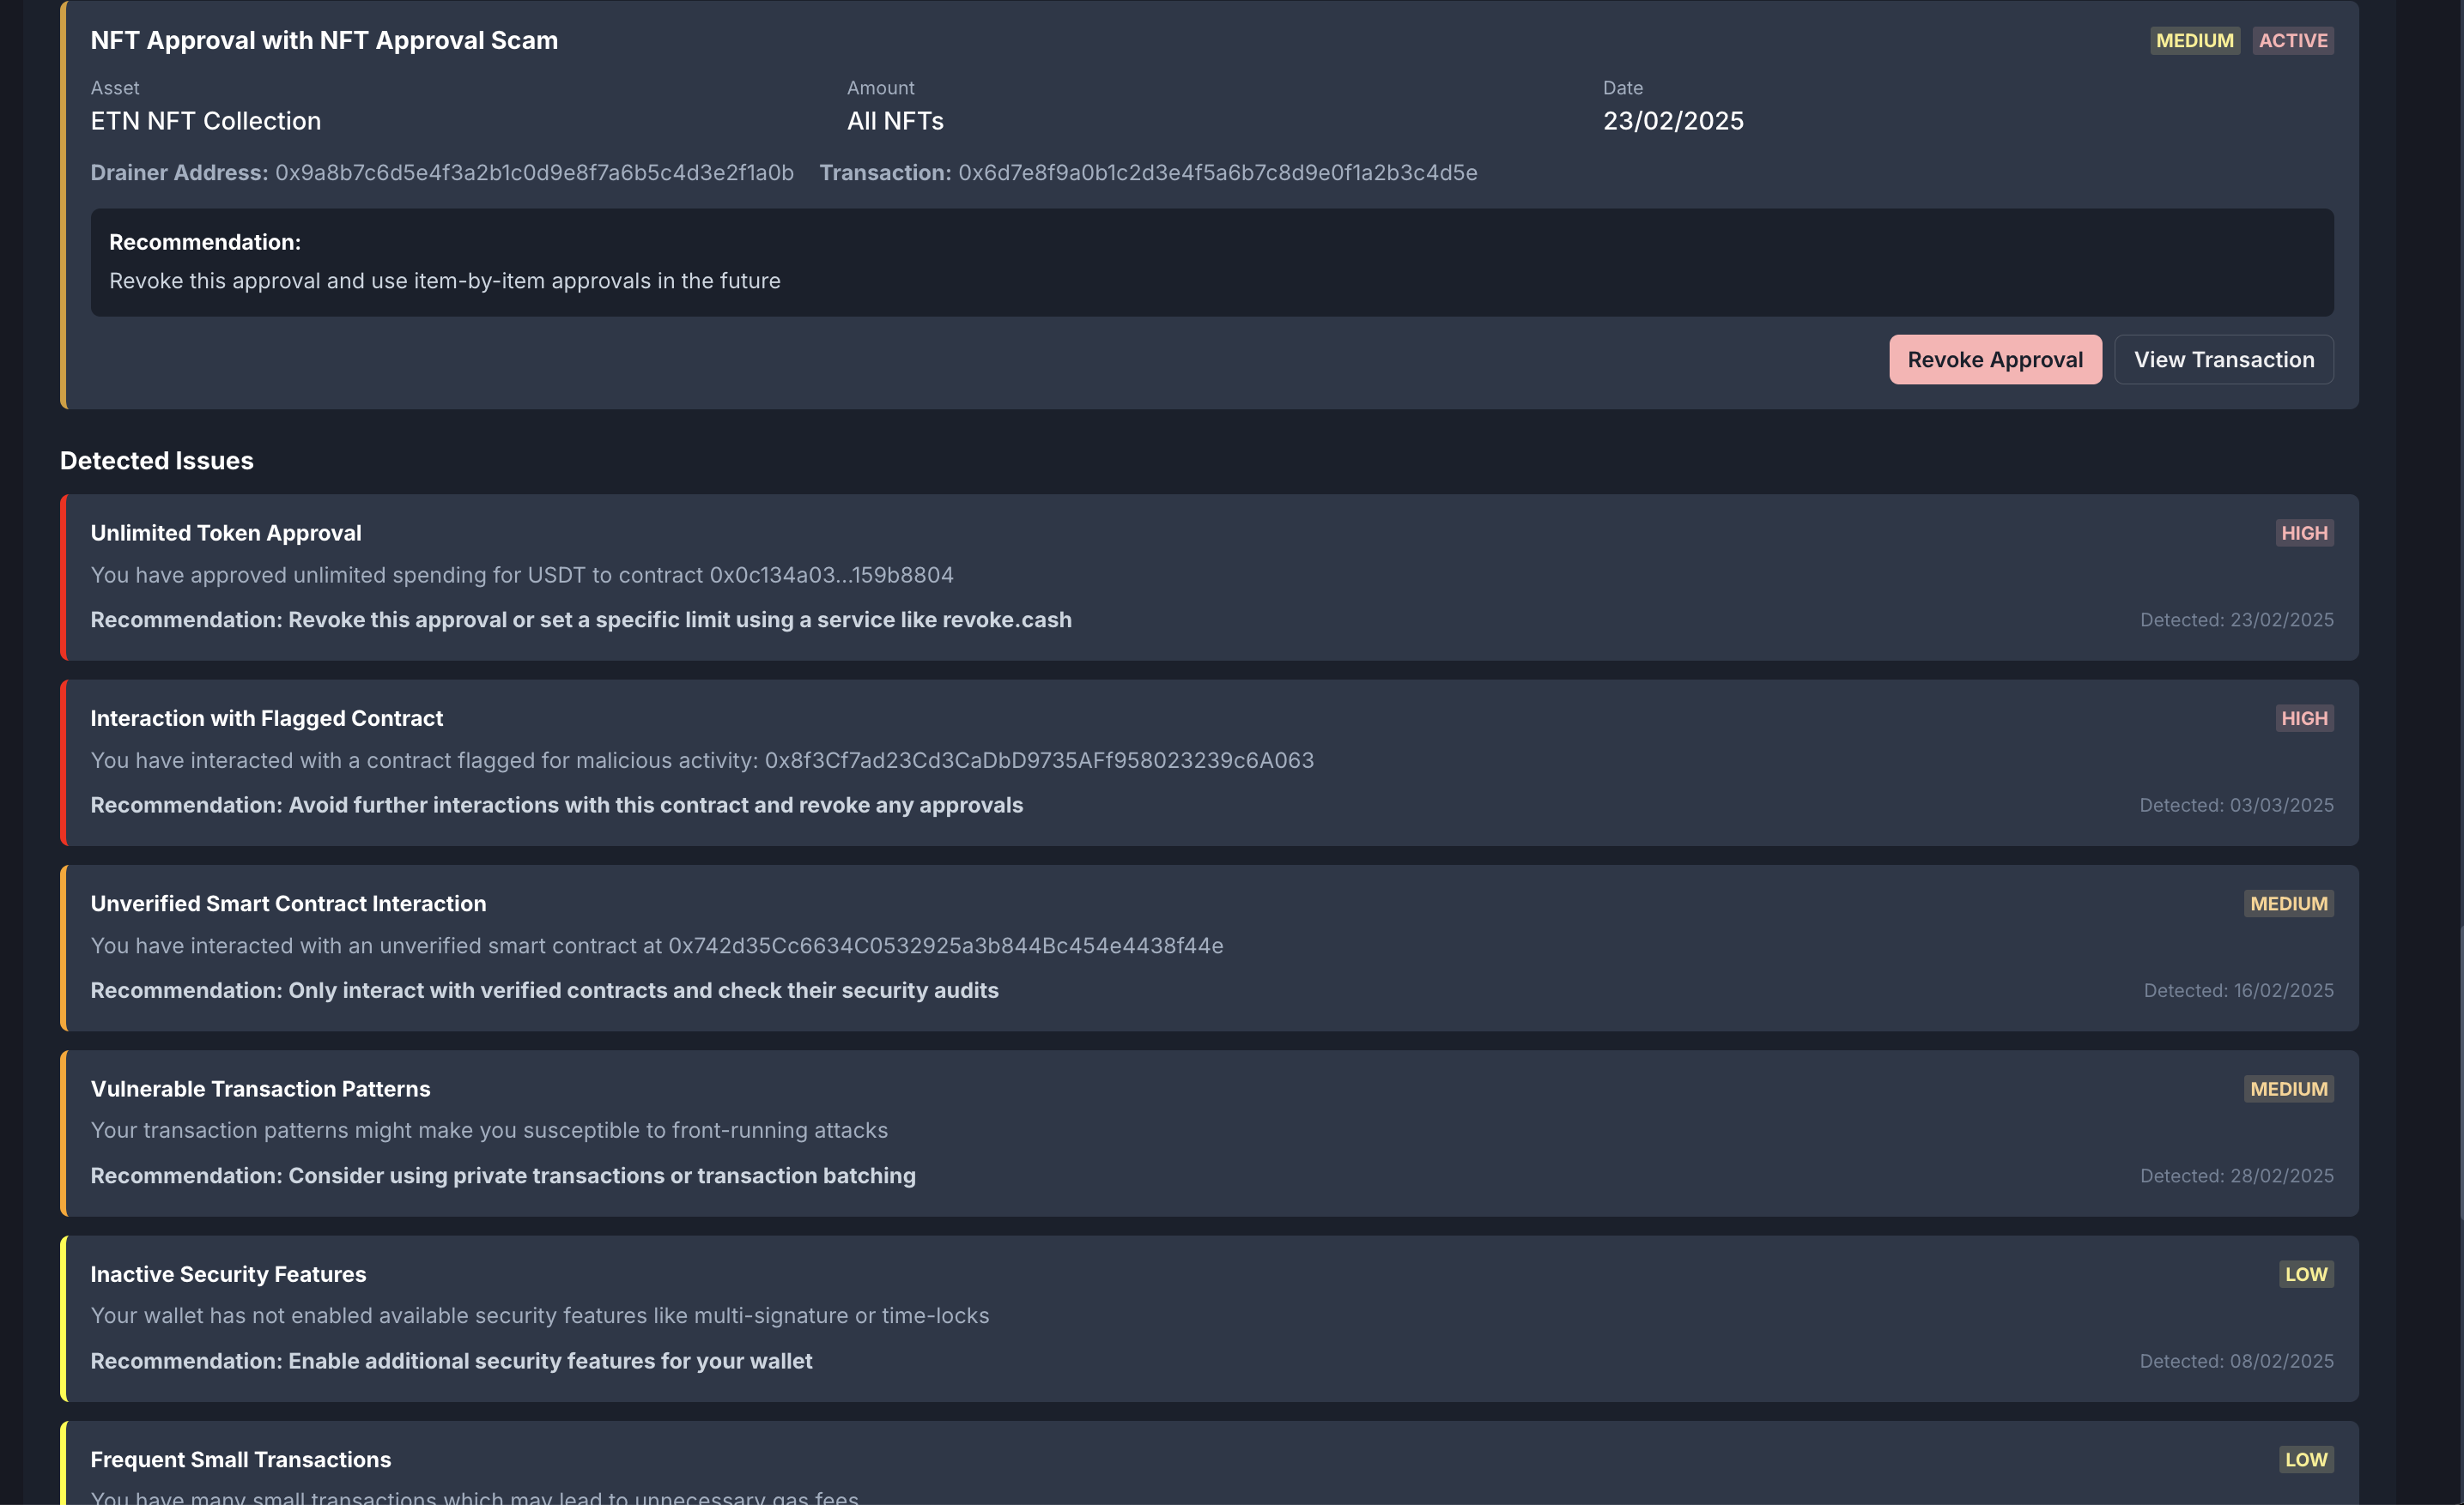Select the transaction hash 0x6d7e8f9a text
This screenshot has width=2464, height=1505.
pyautogui.click(x=1217, y=172)
